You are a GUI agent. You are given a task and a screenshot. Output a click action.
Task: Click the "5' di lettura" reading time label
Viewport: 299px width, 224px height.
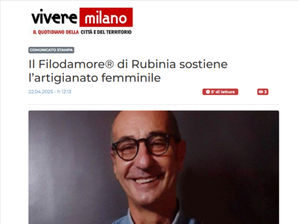(x=223, y=92)
